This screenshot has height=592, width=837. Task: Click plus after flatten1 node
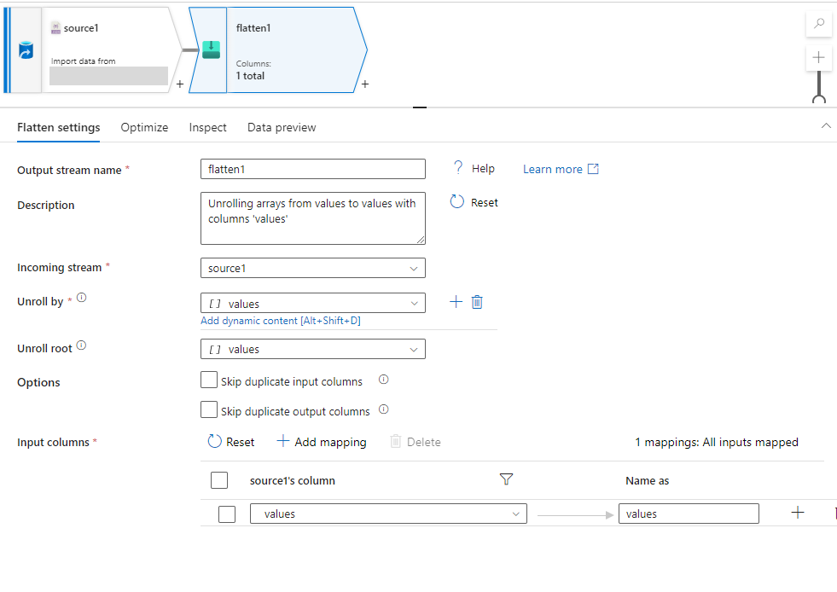pos(365,84)
